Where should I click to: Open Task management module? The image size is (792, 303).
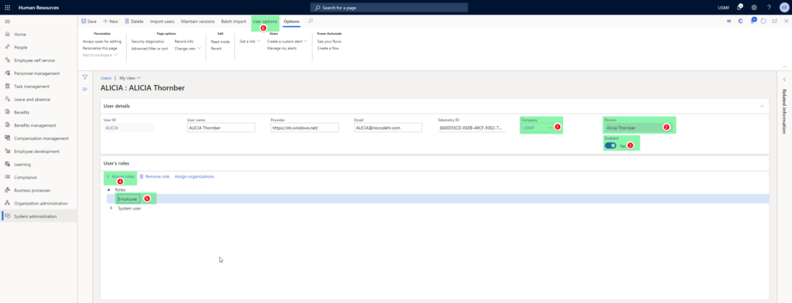(31, 87)
